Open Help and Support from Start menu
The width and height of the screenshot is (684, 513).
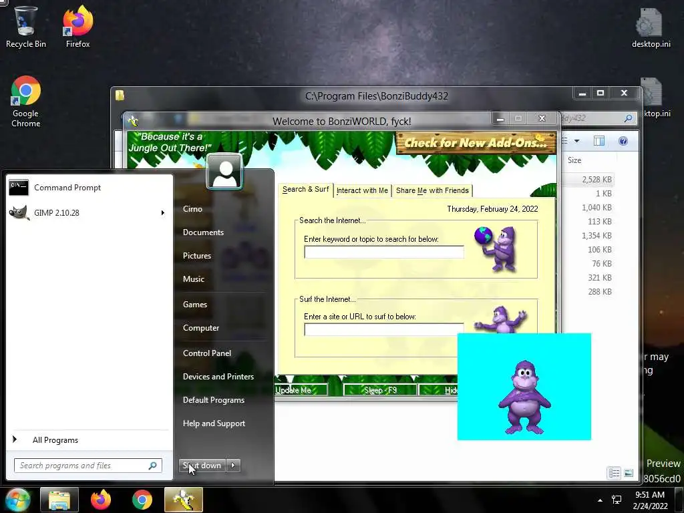click(x=214, y=423)
